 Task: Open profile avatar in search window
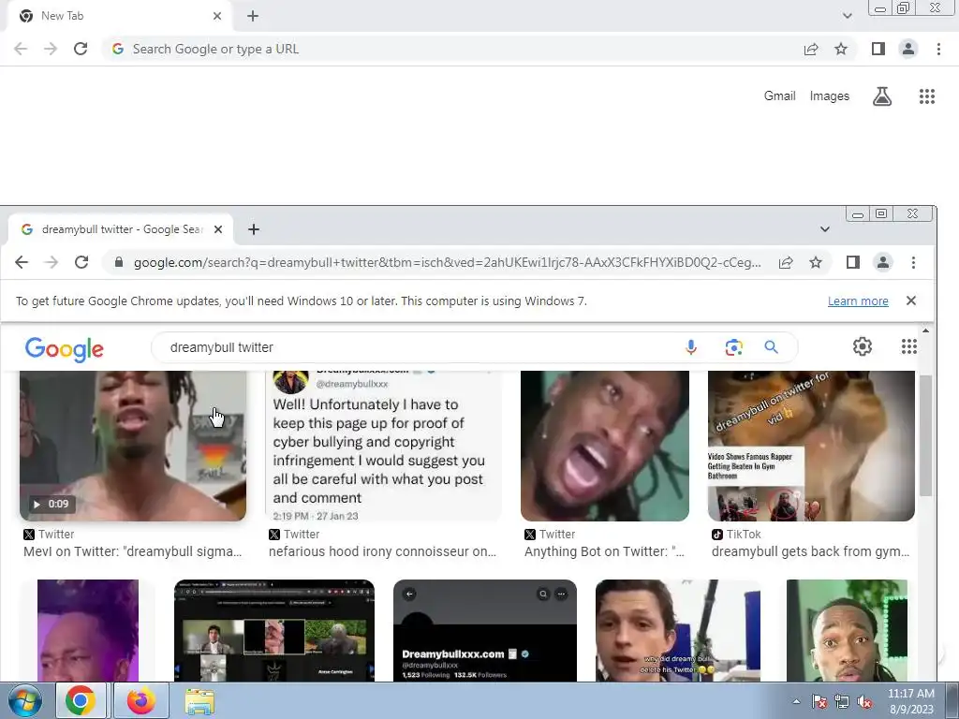point(883,262)
